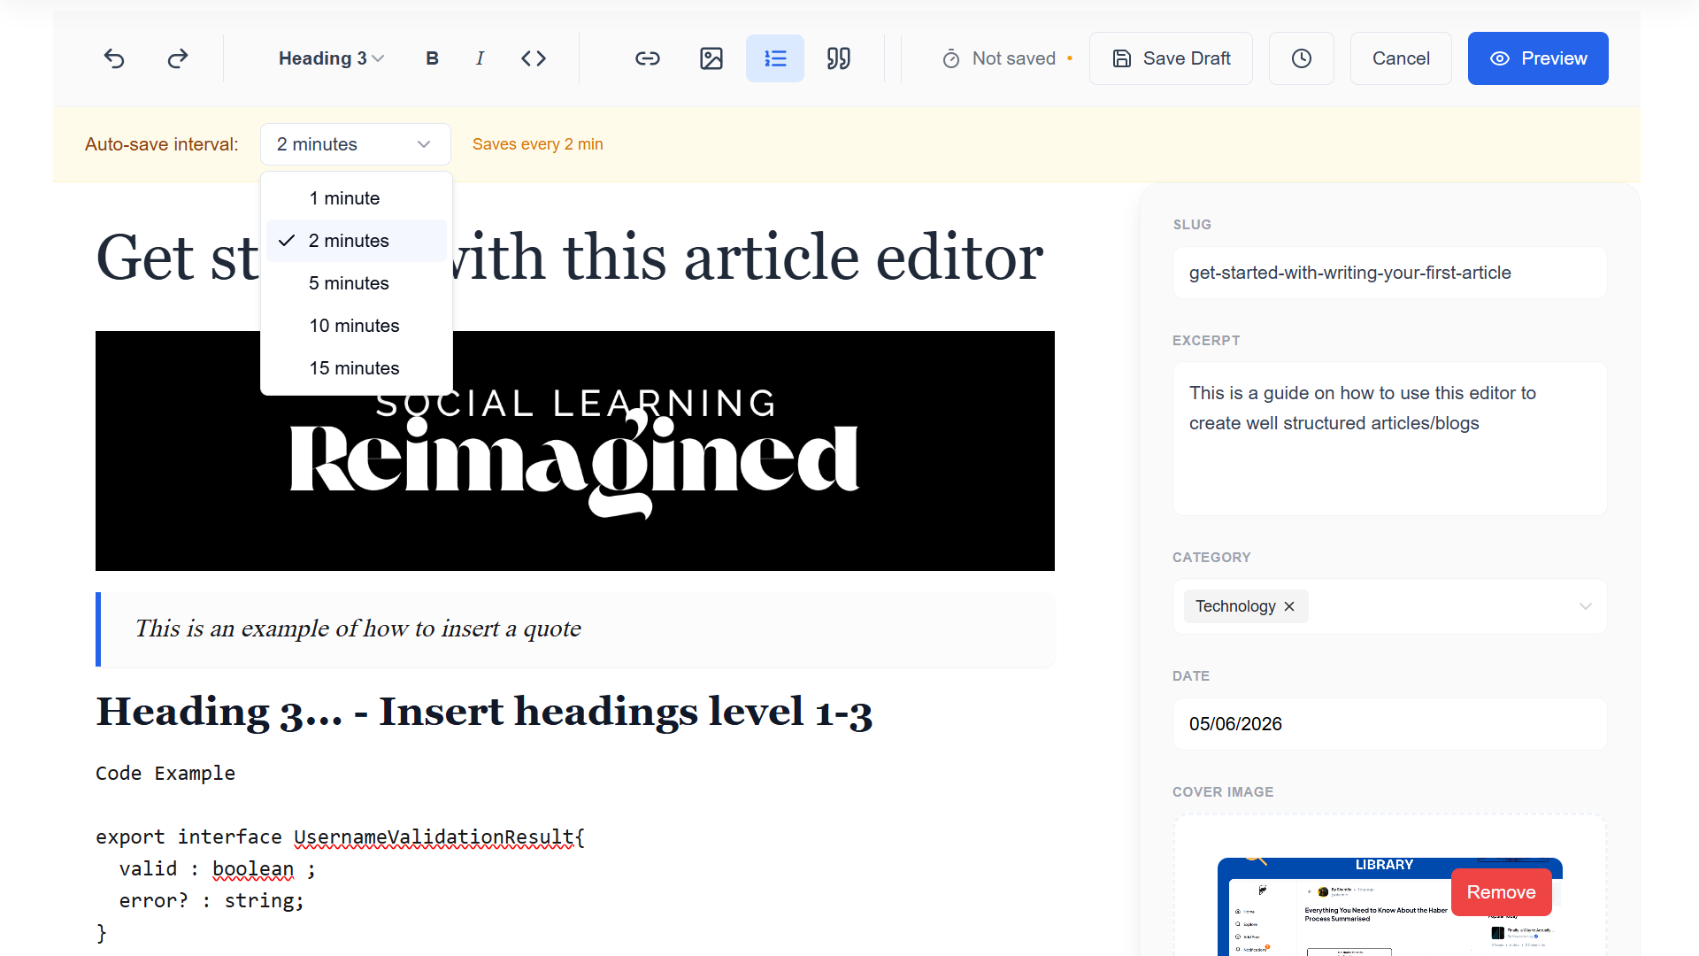This screenshot has height=956, width=1699.
Task: Edit the excerpt text area
Action: [x=1390, y=438]
